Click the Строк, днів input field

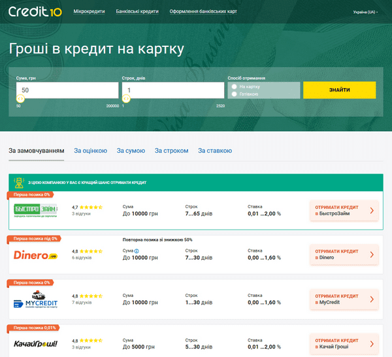coord(173,90)
